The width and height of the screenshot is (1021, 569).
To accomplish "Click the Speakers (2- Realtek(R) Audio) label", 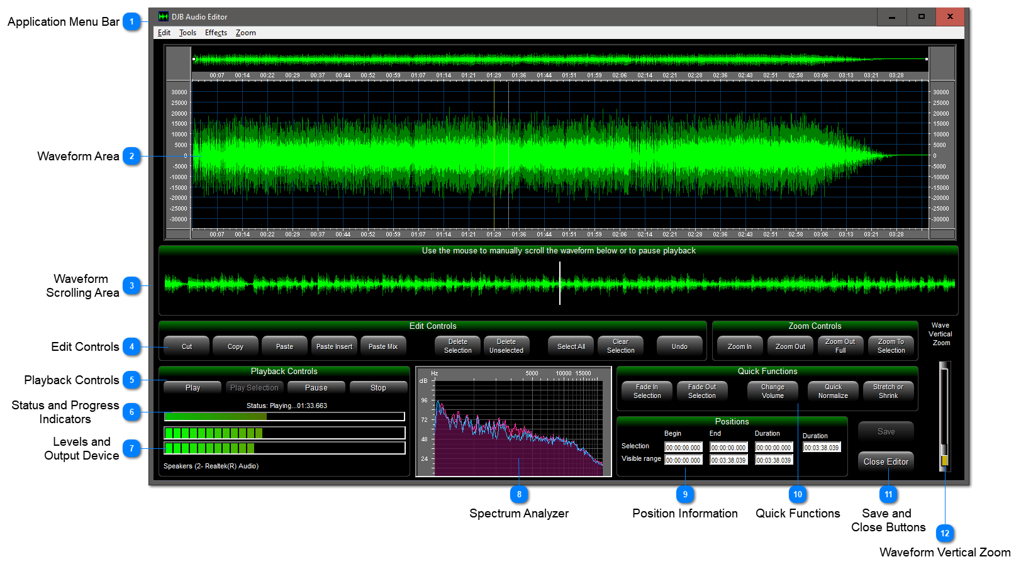I will pyautogui.click(x=211, y=466).
